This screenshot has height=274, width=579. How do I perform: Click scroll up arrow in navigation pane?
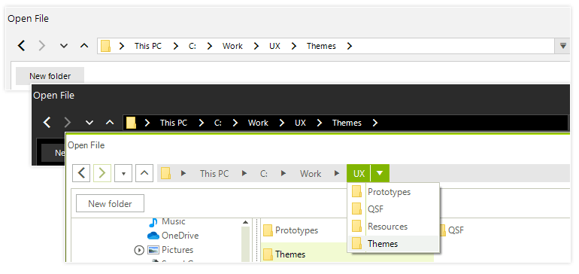tap(246, 222)
